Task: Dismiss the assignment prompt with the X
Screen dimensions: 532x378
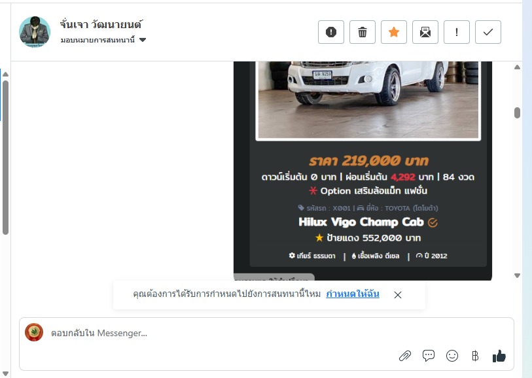Action: click(x=398, y=295)
